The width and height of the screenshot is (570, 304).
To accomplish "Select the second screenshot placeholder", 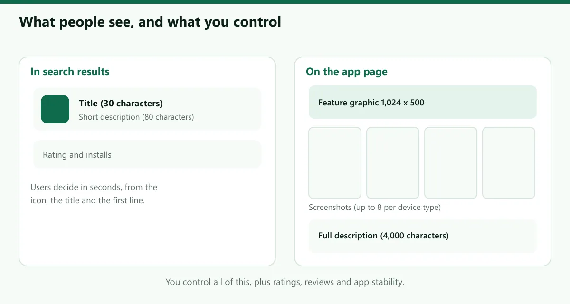I will pos(393,163).
